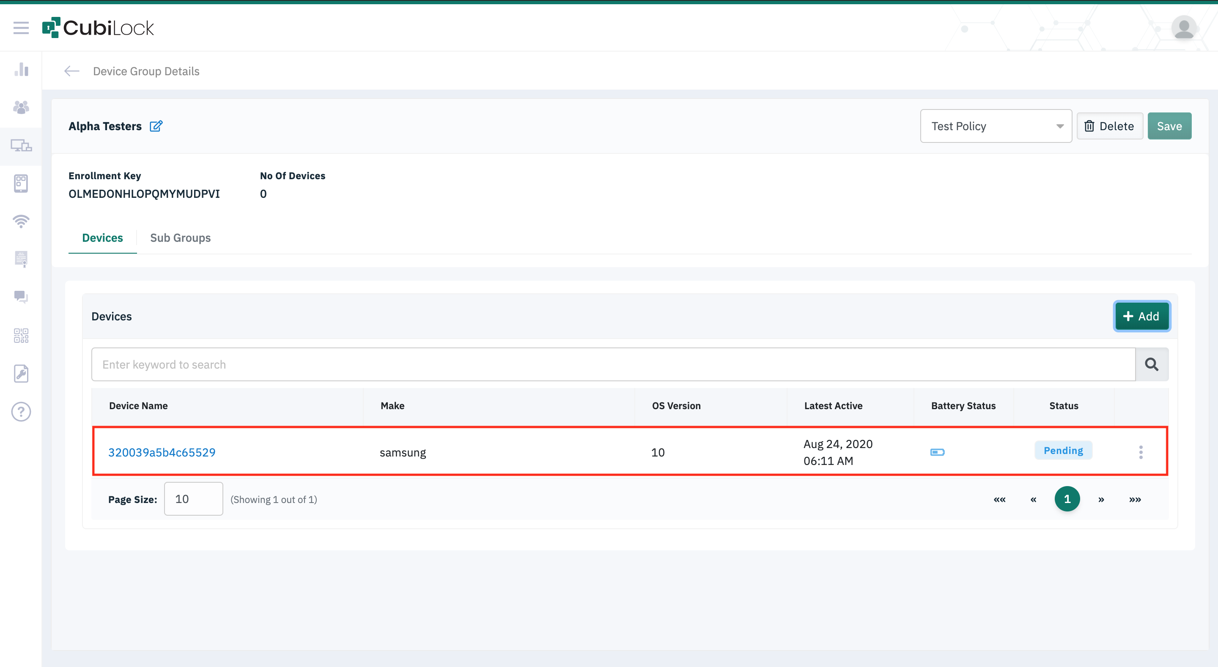Open the user profile avatar
Screen dimensions: 1218x667
click(x=1183, y=28)
